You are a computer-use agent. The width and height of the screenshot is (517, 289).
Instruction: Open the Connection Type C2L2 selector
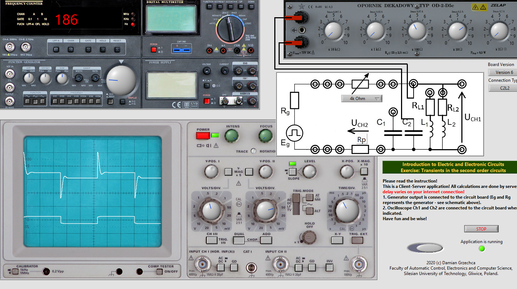coord(502,88)
